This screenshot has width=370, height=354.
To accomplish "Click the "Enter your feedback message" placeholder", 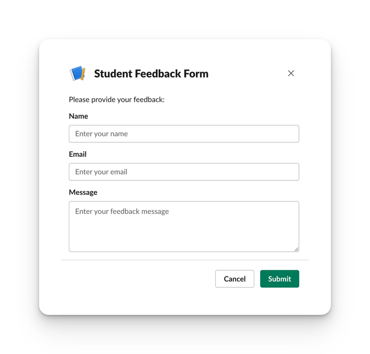I will coord(122,212).
